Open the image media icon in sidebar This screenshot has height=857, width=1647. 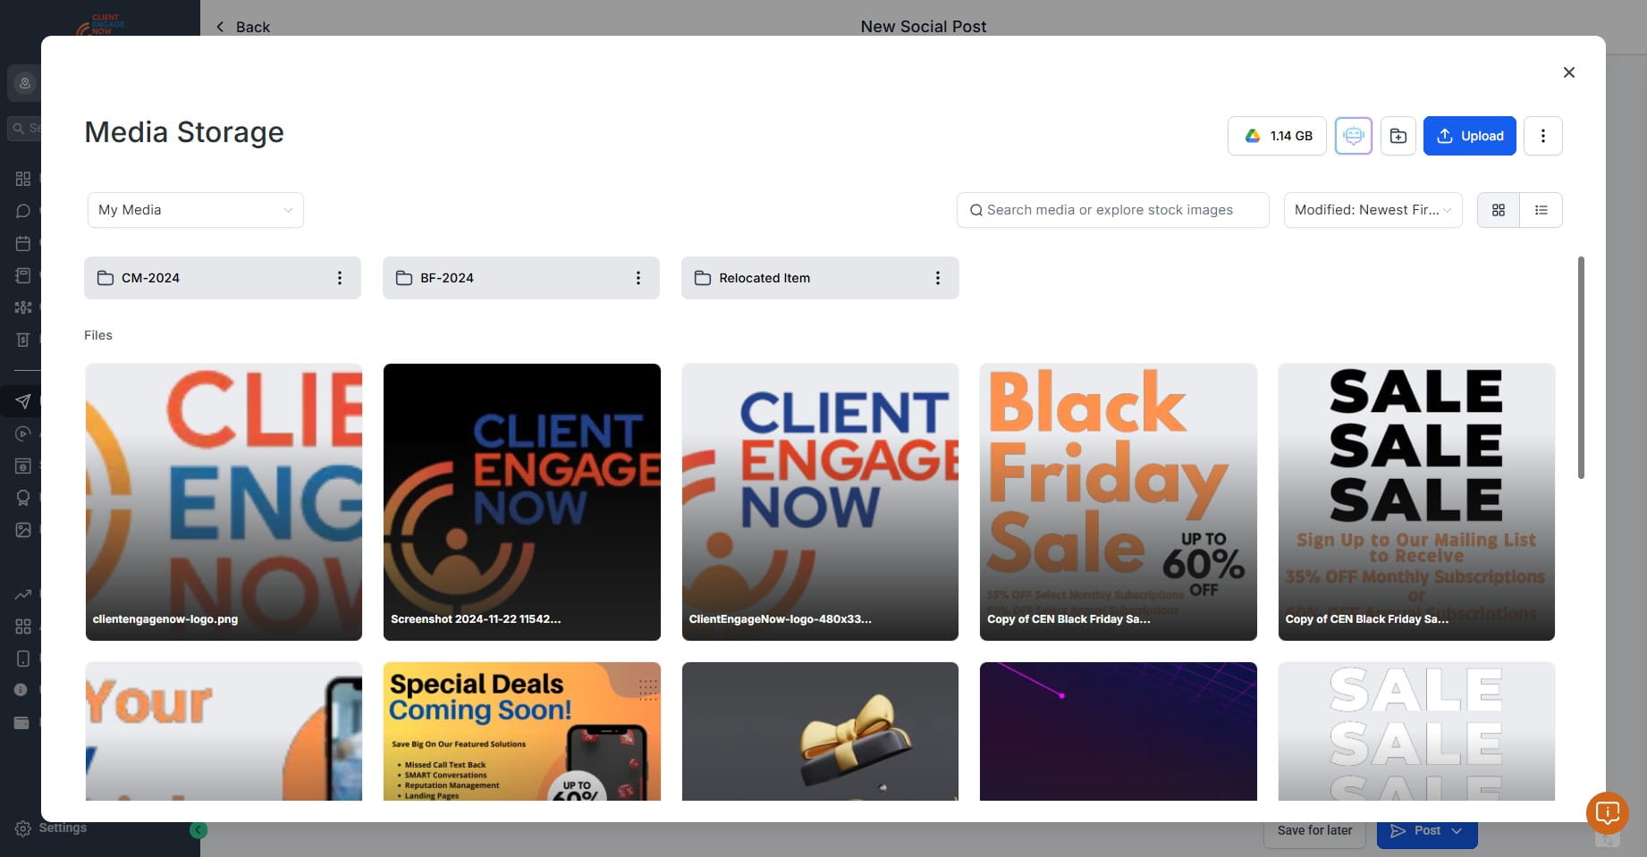(x=23, y=530)
